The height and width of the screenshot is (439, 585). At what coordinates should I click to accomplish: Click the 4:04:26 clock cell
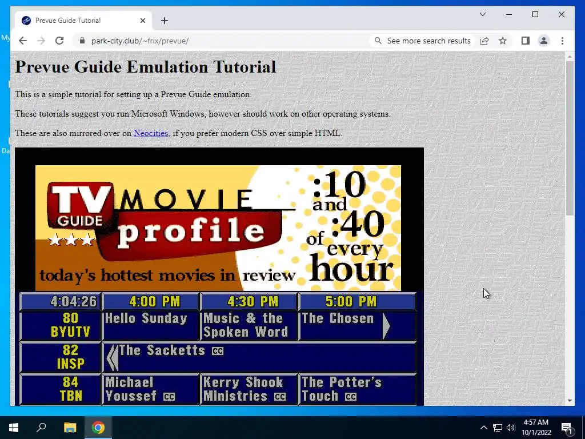(x=61, y=301)
